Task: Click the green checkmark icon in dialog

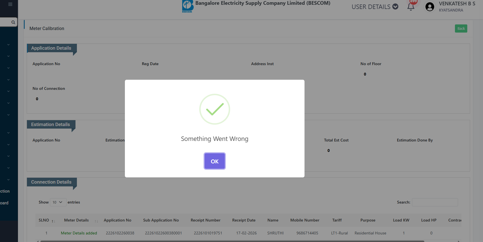Action: 214,109
